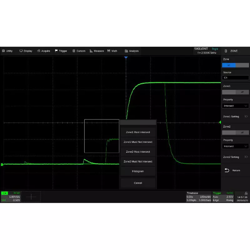Open Zone2 Property Intersect dropdown
This screenshot has height=250, width=250.
pos(235,146)
